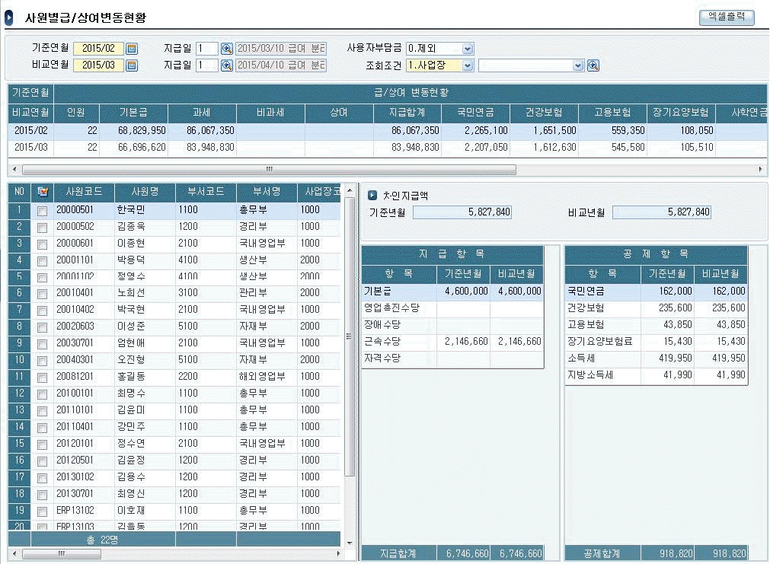Sort by 사원명 column header

point(145,192)
